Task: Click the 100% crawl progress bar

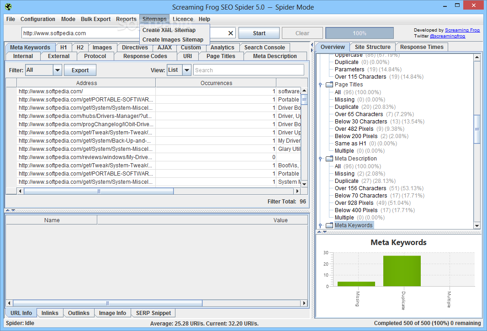Action: click(360, 33)
